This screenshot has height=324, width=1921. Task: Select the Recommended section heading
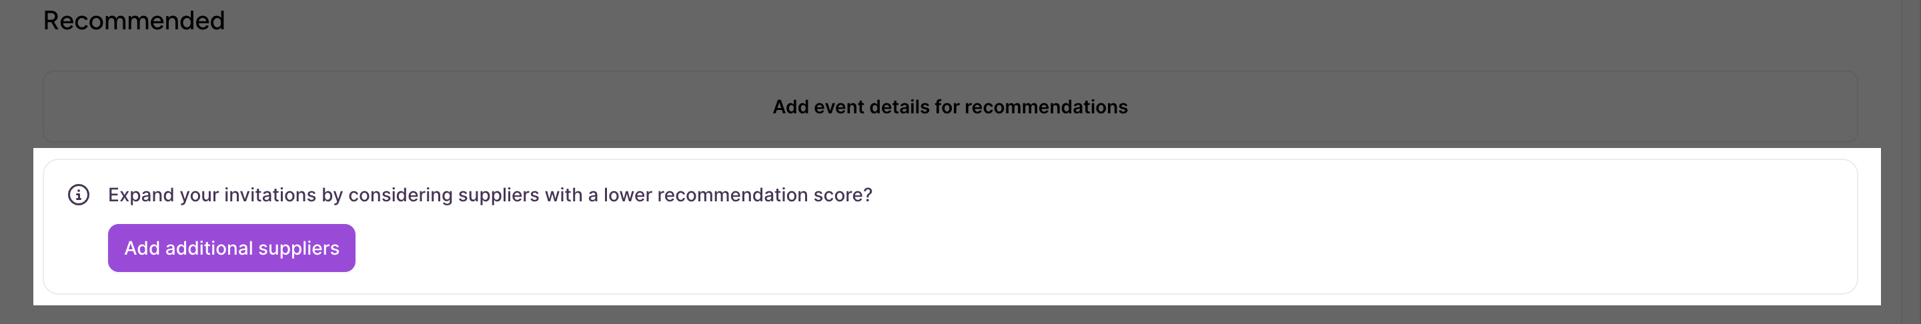(x=134, y=20)
